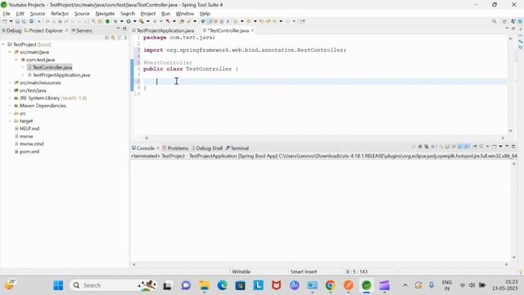The height and width of the screenshot is (295, 524).
Task: Collapse the TestProject tree node
Action: [x=3, y=44]
